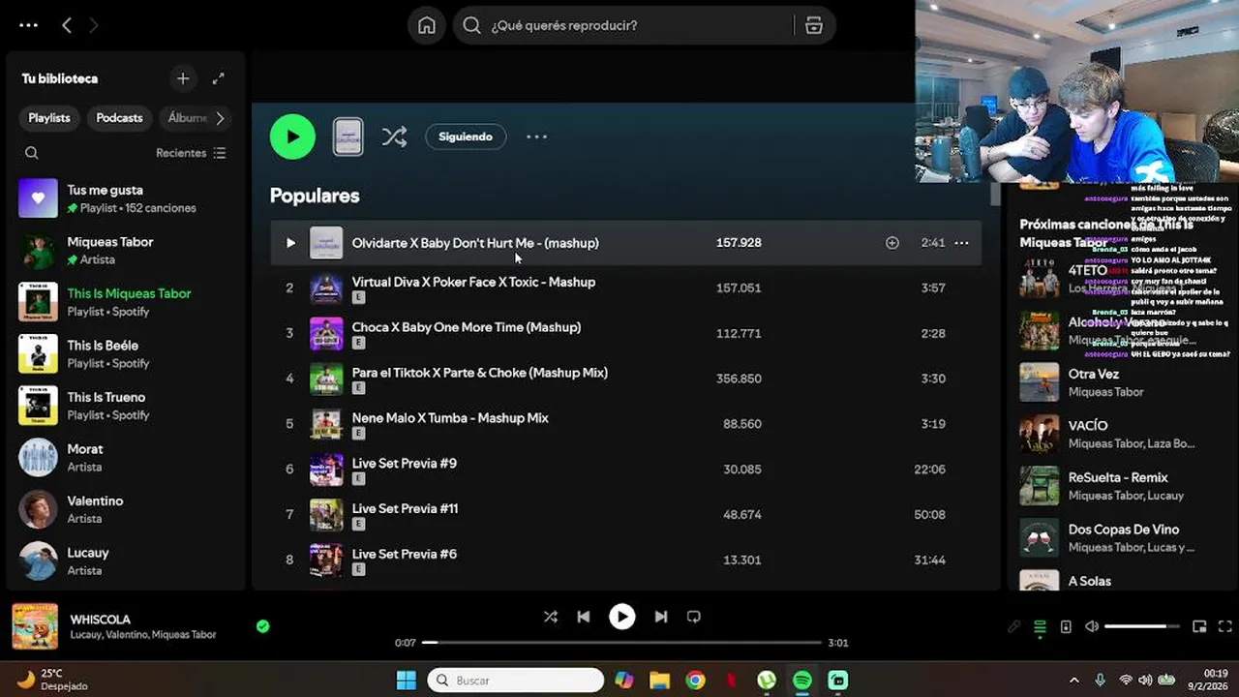Open Valentino artist in library

click(126, 509)
